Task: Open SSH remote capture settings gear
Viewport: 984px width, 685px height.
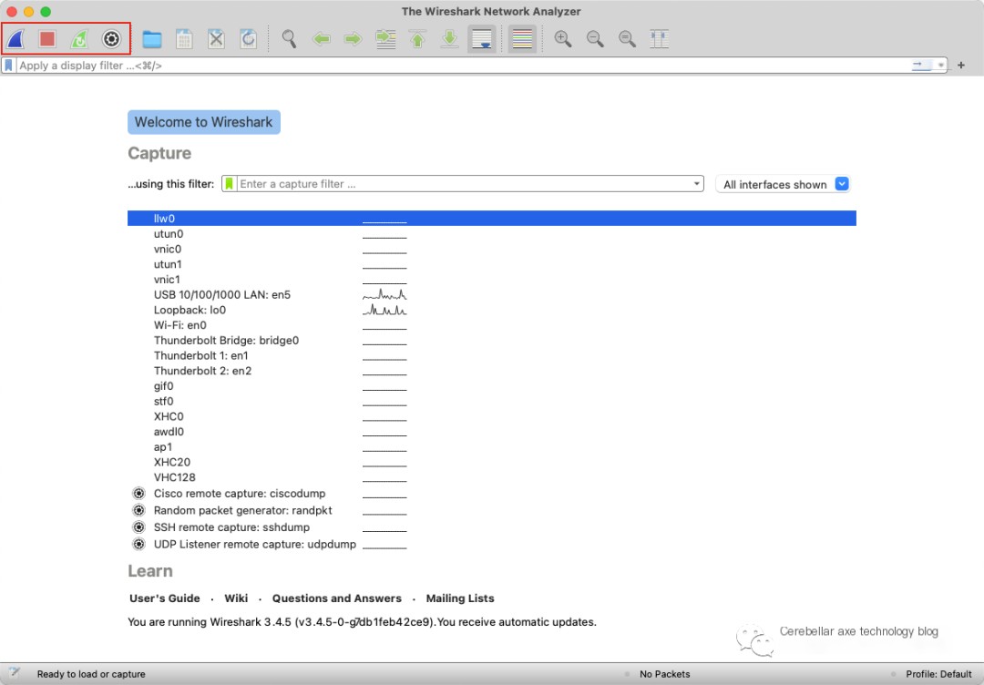Action: 138,527
